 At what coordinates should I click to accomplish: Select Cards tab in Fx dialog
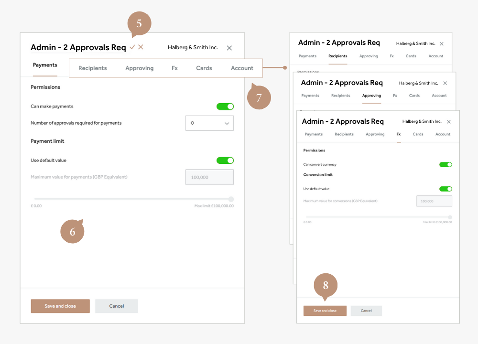click(x=418, y=134)
